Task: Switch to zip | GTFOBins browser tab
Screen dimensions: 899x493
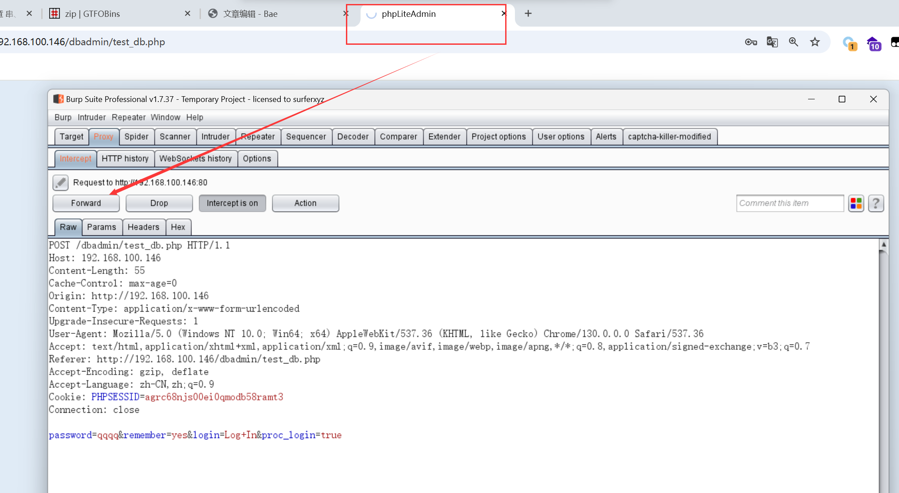Action: click(92, 14)
